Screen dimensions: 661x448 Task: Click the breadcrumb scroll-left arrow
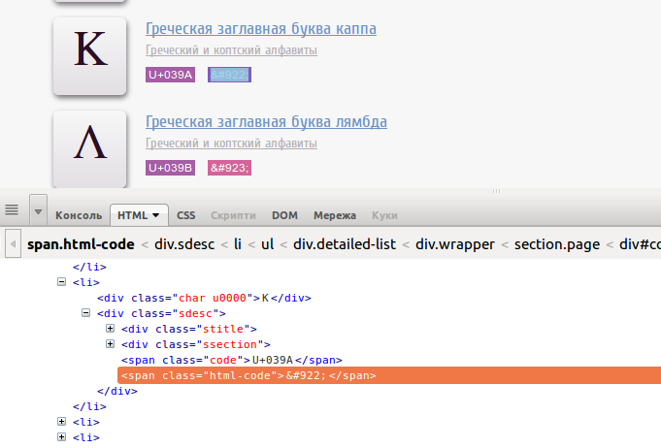click(x=13, y=243)
